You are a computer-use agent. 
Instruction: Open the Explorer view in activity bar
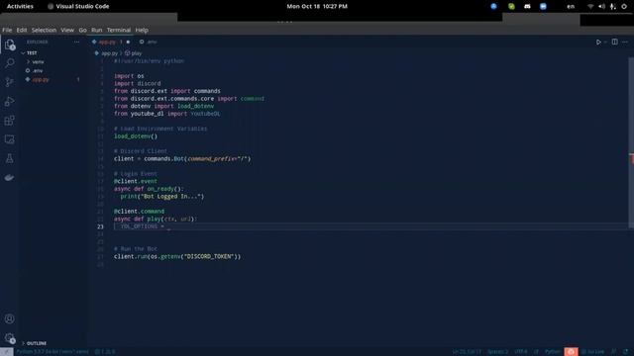point(9,44)
